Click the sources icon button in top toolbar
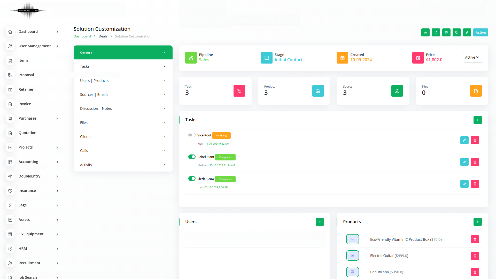496x279 pixels. pyautogui.click(x=425, y=33)
